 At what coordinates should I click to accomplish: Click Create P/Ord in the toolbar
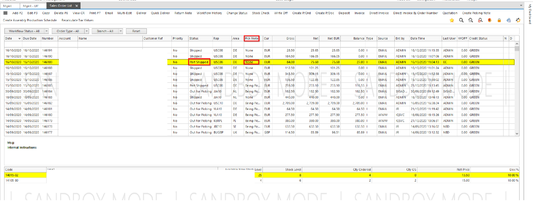pos(302,13)
